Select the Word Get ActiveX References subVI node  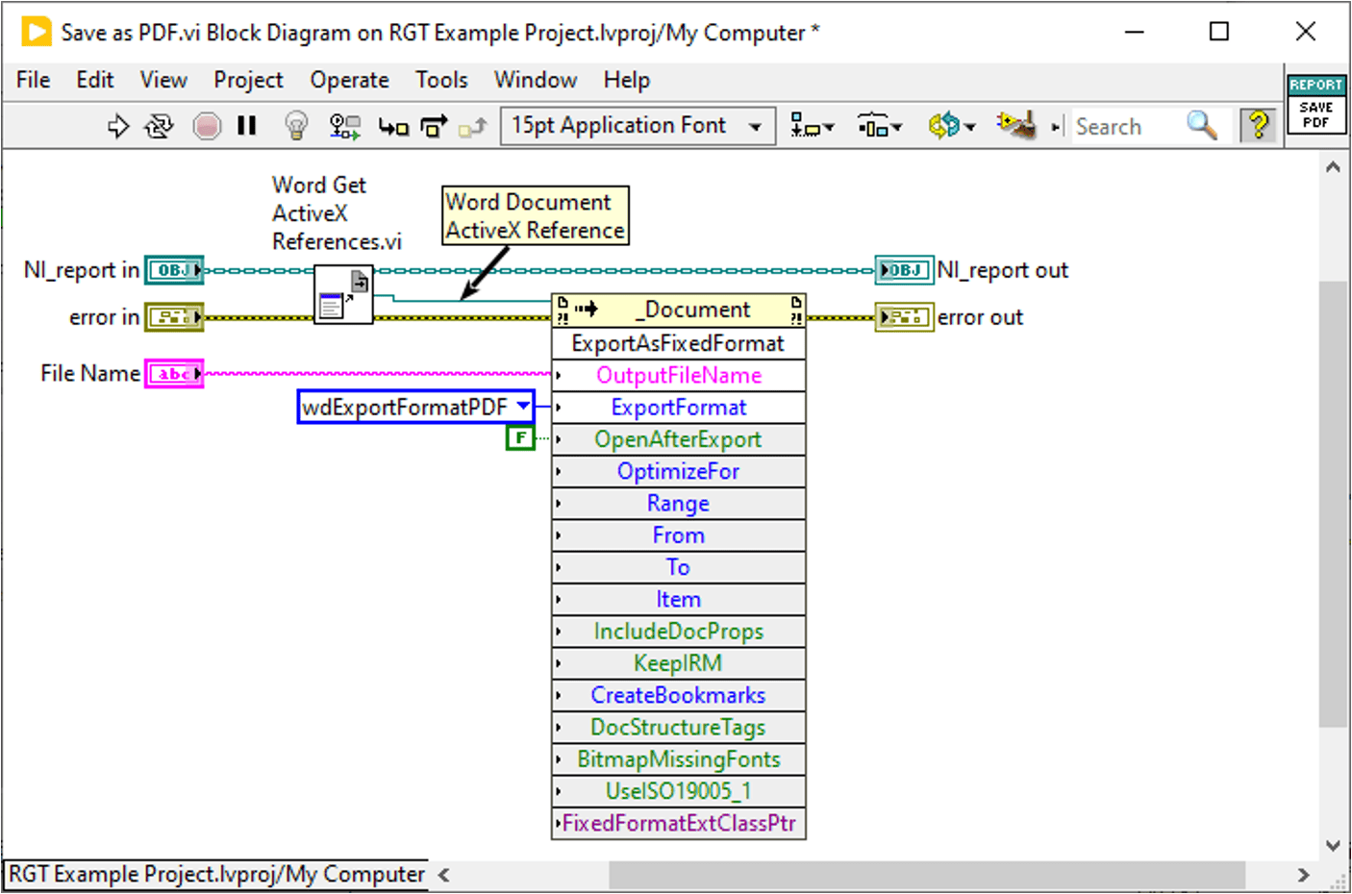[343, 294]
